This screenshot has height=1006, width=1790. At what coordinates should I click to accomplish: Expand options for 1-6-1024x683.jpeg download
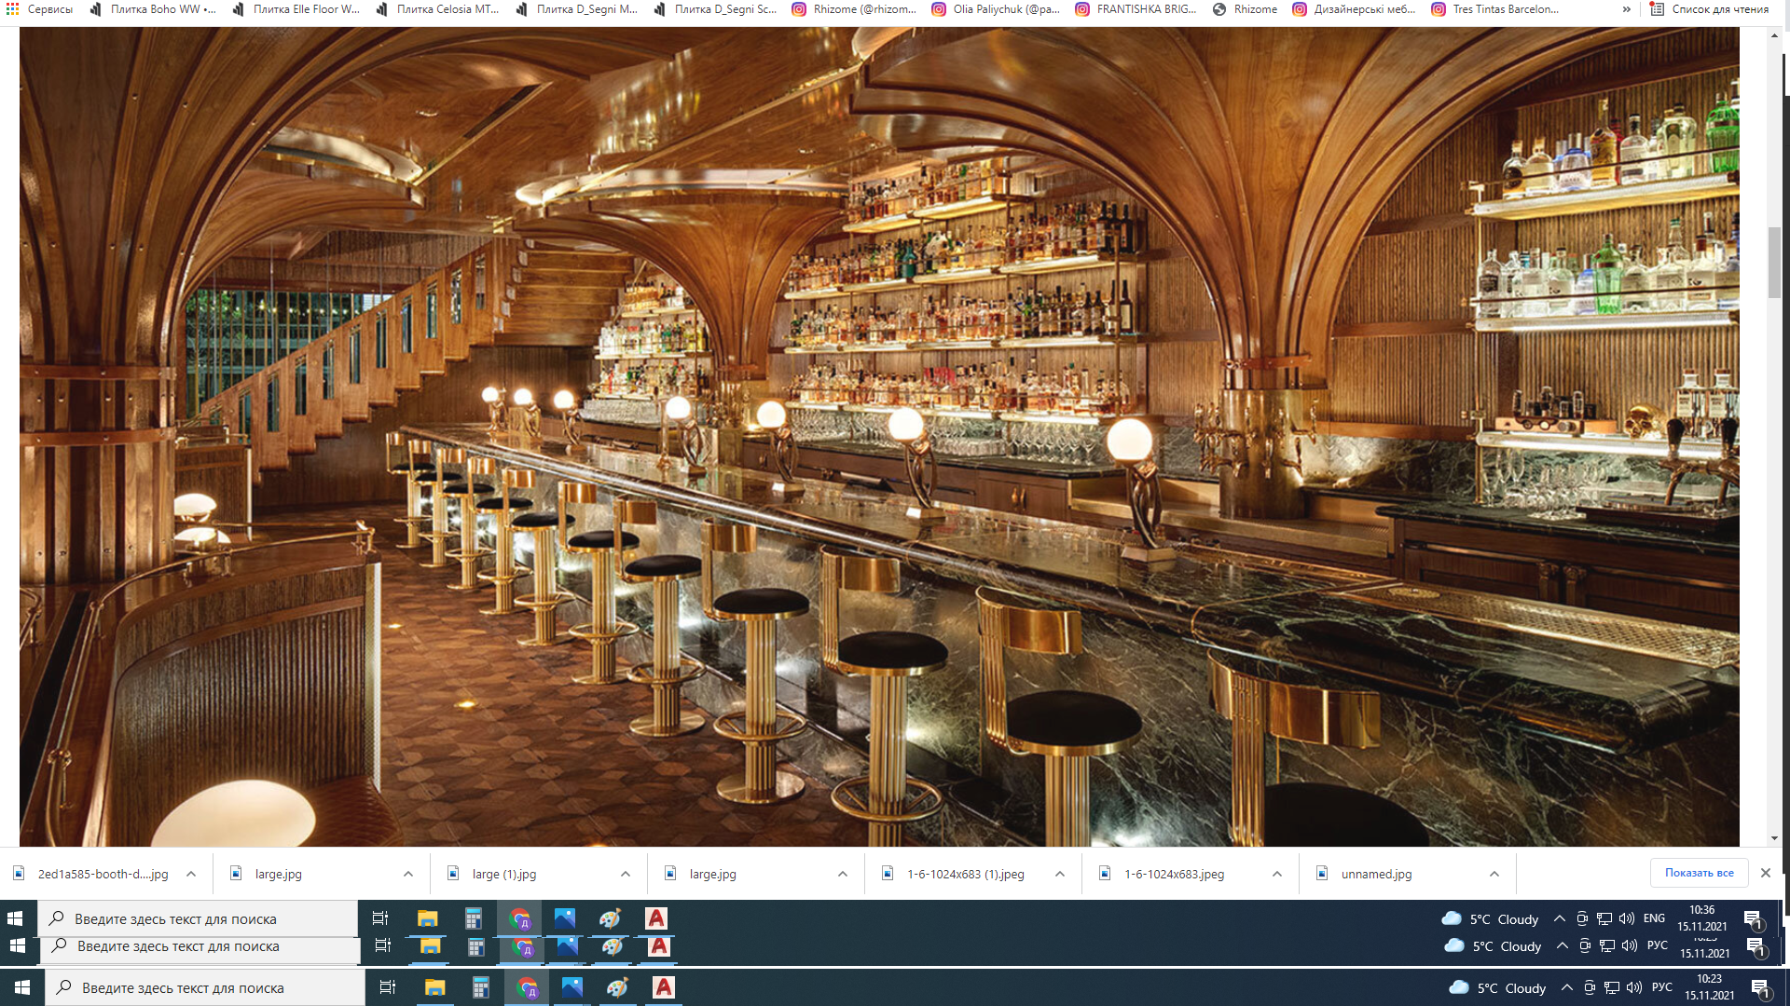1277,874
